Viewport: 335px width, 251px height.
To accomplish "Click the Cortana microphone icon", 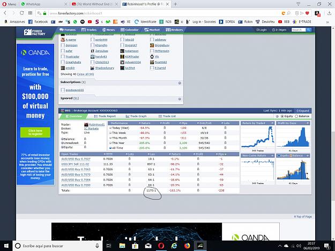I will pyautogui.click(x=97, y=246).
